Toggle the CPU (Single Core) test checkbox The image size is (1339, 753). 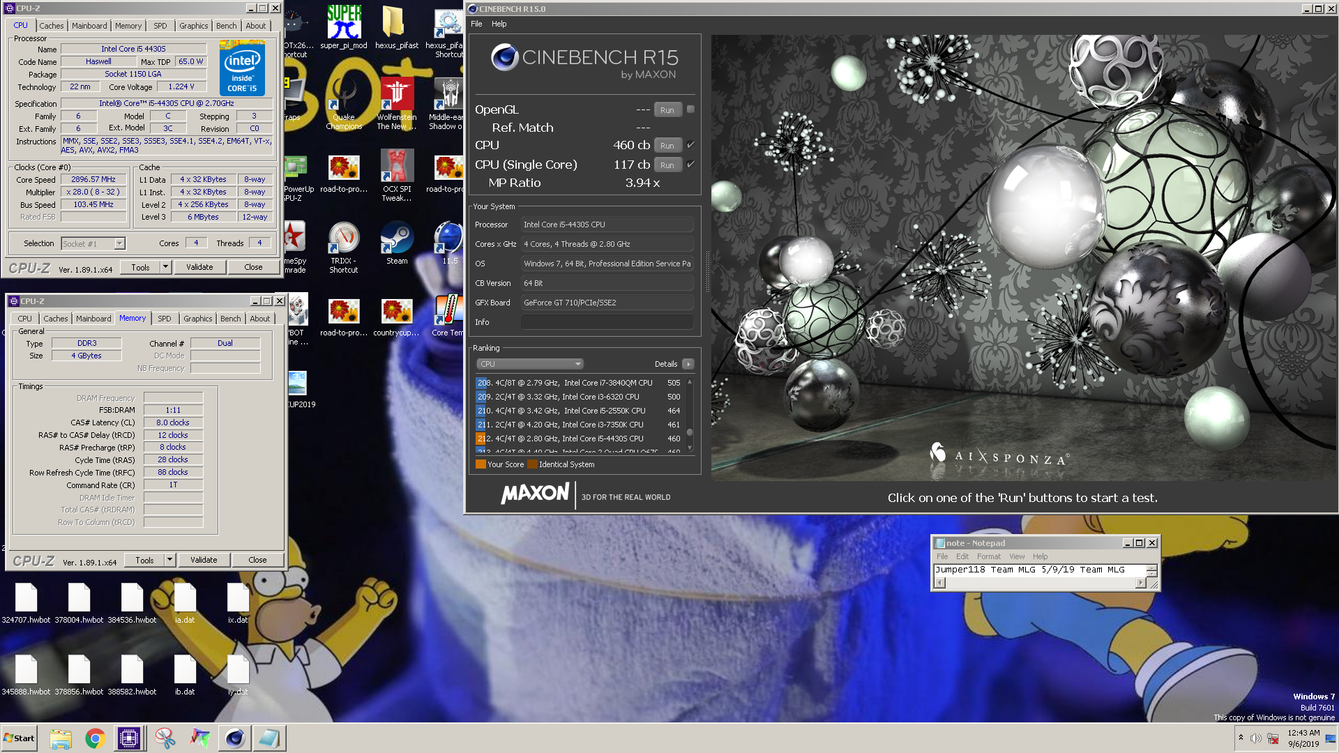tap(690, 165)
